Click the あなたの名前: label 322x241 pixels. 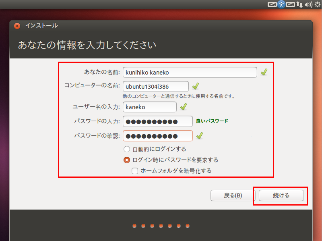[x=102, y=72]
